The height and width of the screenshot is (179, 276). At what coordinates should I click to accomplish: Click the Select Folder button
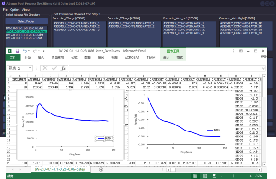pos(26,21)
